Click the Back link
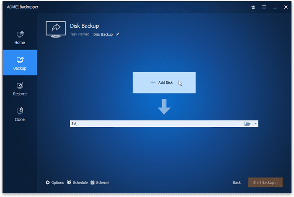Viewport: 294px width, 197px height. click(237, 182)
